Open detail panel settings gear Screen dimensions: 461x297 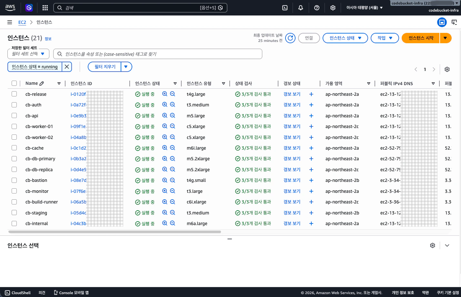coord(433,245)
